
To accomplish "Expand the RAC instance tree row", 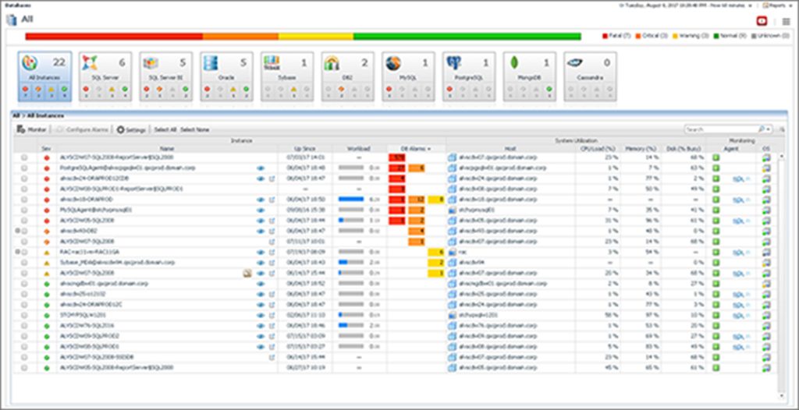I will click(x=16, y=252).
